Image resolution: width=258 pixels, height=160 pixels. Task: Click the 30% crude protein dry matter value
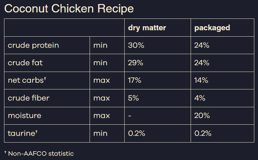click(x=136, y=45)
